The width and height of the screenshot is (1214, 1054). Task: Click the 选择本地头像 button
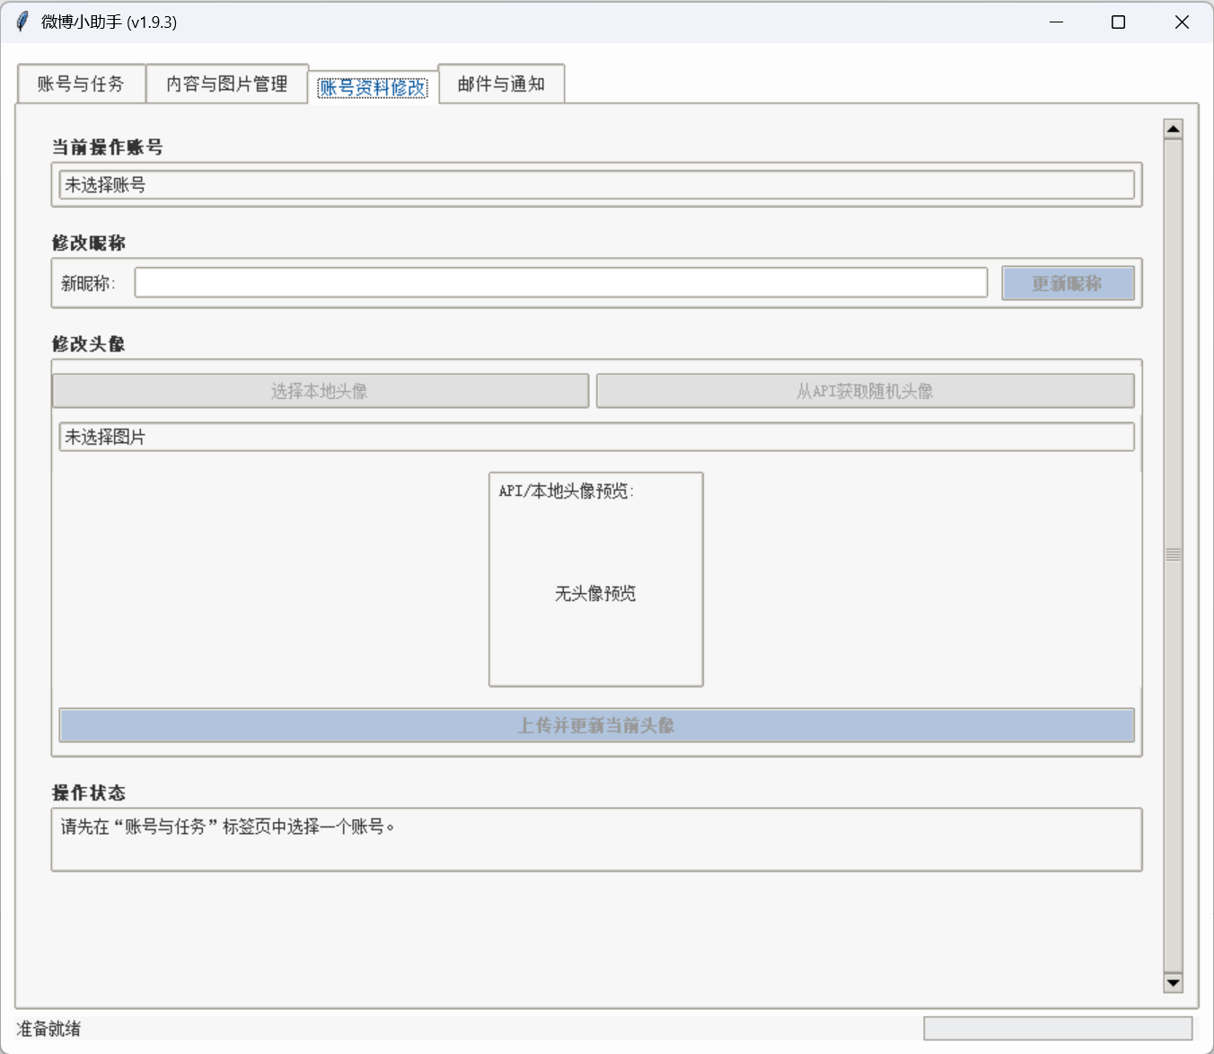click(x=321, y=391)
